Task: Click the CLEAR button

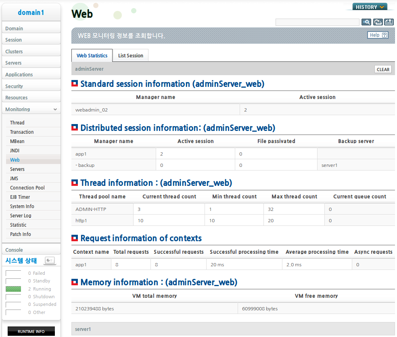Action: pos(383,69)
